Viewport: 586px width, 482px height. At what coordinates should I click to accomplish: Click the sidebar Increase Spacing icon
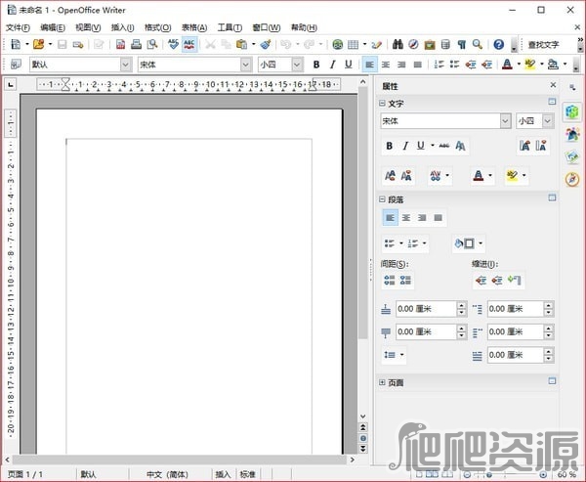click(x=390, y=280)
